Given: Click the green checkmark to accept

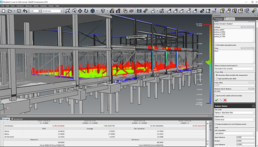Looking at the screenshot, I should coord(216,100).
